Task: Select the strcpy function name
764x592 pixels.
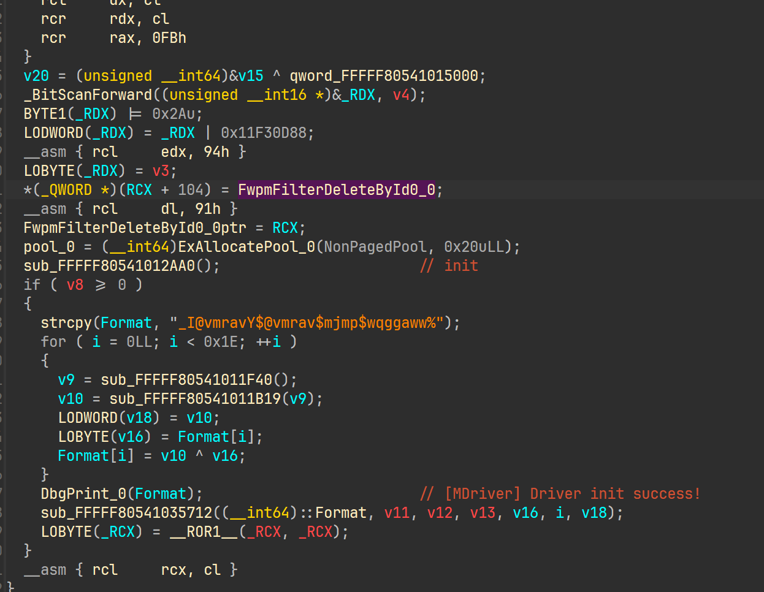Action: pos(66,323)
